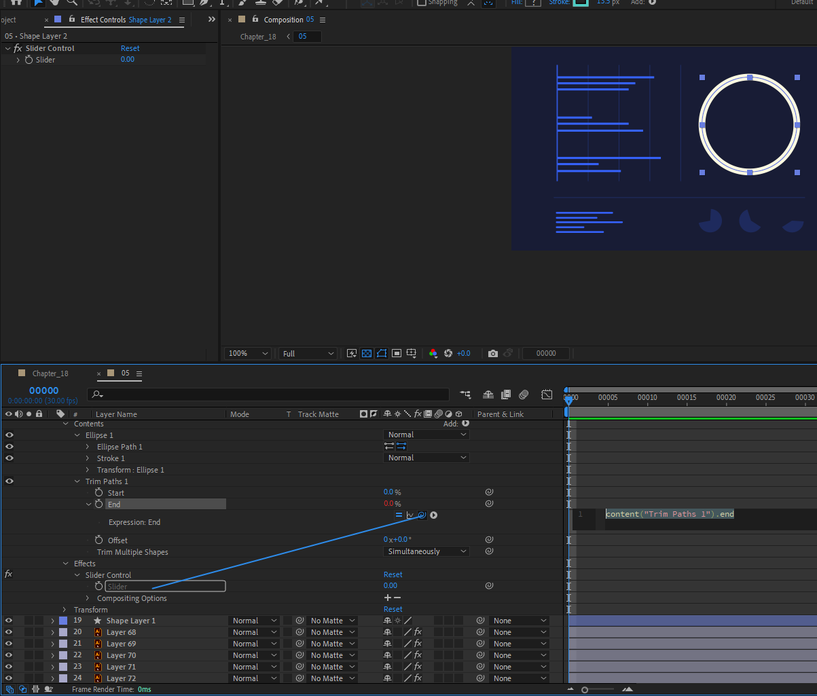Click the Add shape contents arrow button
Viewport: 817px width, 696px height.
pyautogui.click(x=466, y=423)
